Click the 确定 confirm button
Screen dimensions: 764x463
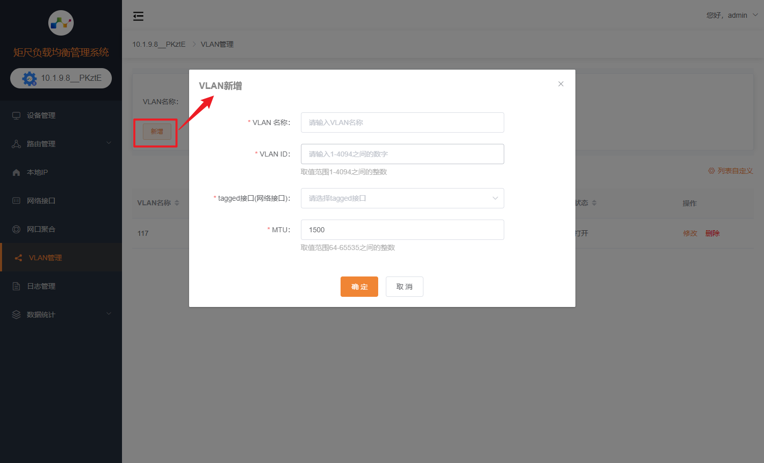[x=359, y=287]
